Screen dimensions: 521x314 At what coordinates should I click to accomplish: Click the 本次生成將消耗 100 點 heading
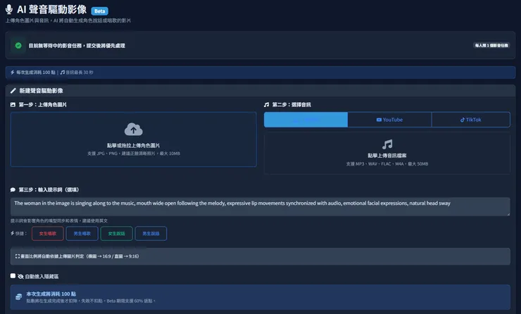(51, 294)
